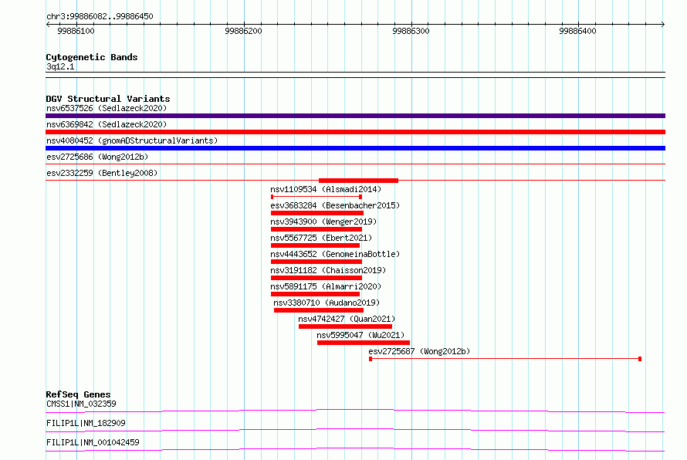Screen dimensions: 687x460
Task: Select the magenta FILIP1L NM_001042459 track line
Action: pyautogui.click(x=355, y=449)
